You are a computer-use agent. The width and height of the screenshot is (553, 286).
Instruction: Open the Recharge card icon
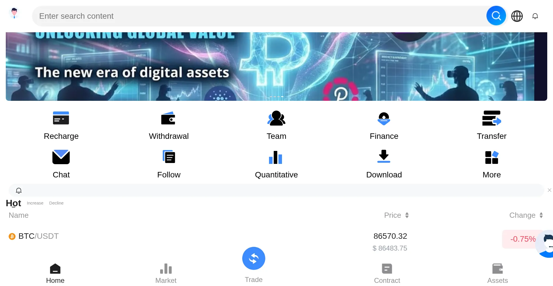[61, 118]
